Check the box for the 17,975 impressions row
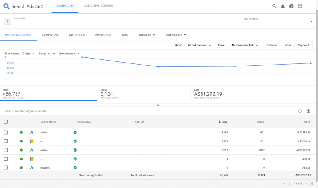This screenshot has height=188, width=318. click(6, 141)
